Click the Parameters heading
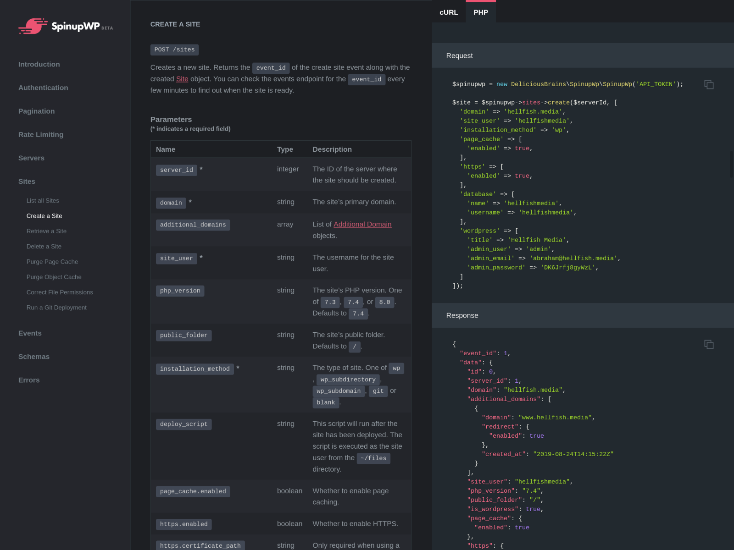 click(171, 120)
